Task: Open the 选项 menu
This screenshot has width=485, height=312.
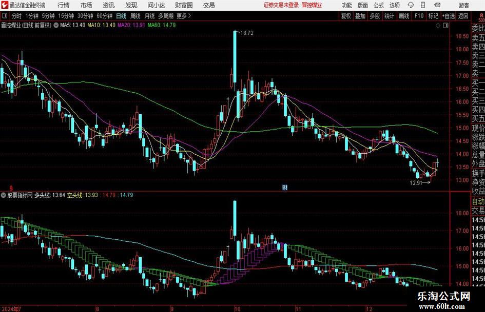Action: pyautogui.click(x=394, y=5)
